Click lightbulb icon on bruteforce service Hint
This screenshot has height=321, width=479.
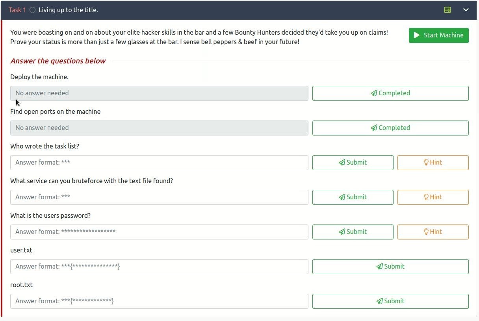(426, 197)
